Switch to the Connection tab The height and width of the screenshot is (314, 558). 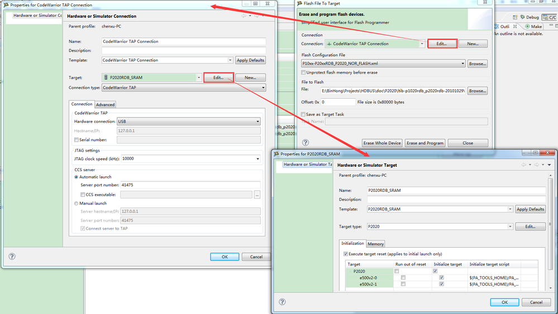tap(82, 104)
